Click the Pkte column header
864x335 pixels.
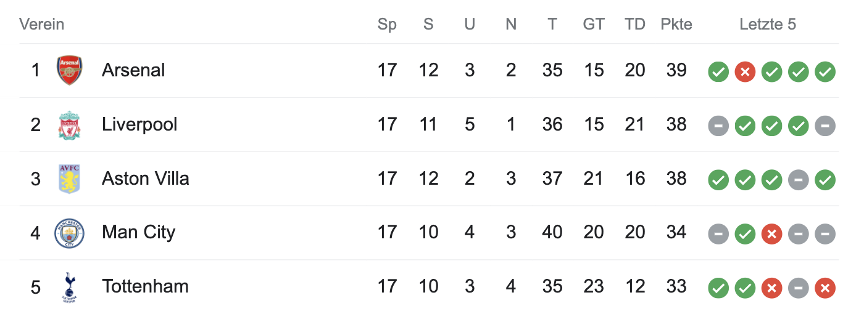pos(676,25)
